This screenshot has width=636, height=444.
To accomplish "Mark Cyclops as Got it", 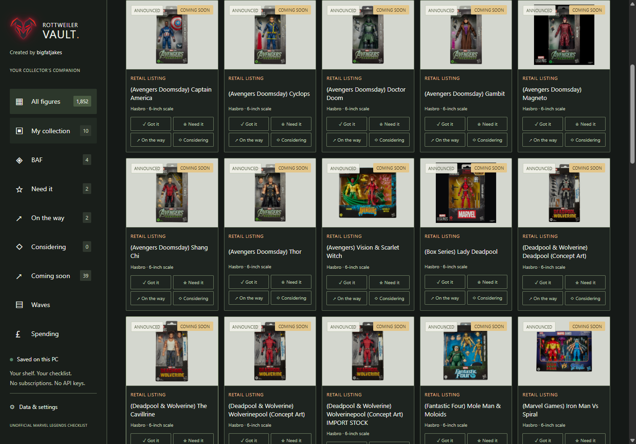I will [x=249, y=124].
